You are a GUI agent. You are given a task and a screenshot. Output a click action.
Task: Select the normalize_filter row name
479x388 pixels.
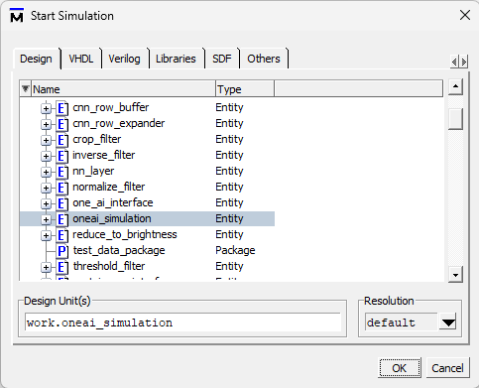109,187
